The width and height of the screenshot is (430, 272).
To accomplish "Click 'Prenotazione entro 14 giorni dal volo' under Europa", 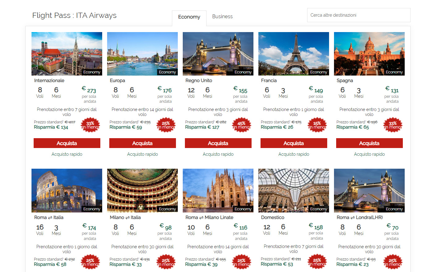I will click(x=142, y=112).
